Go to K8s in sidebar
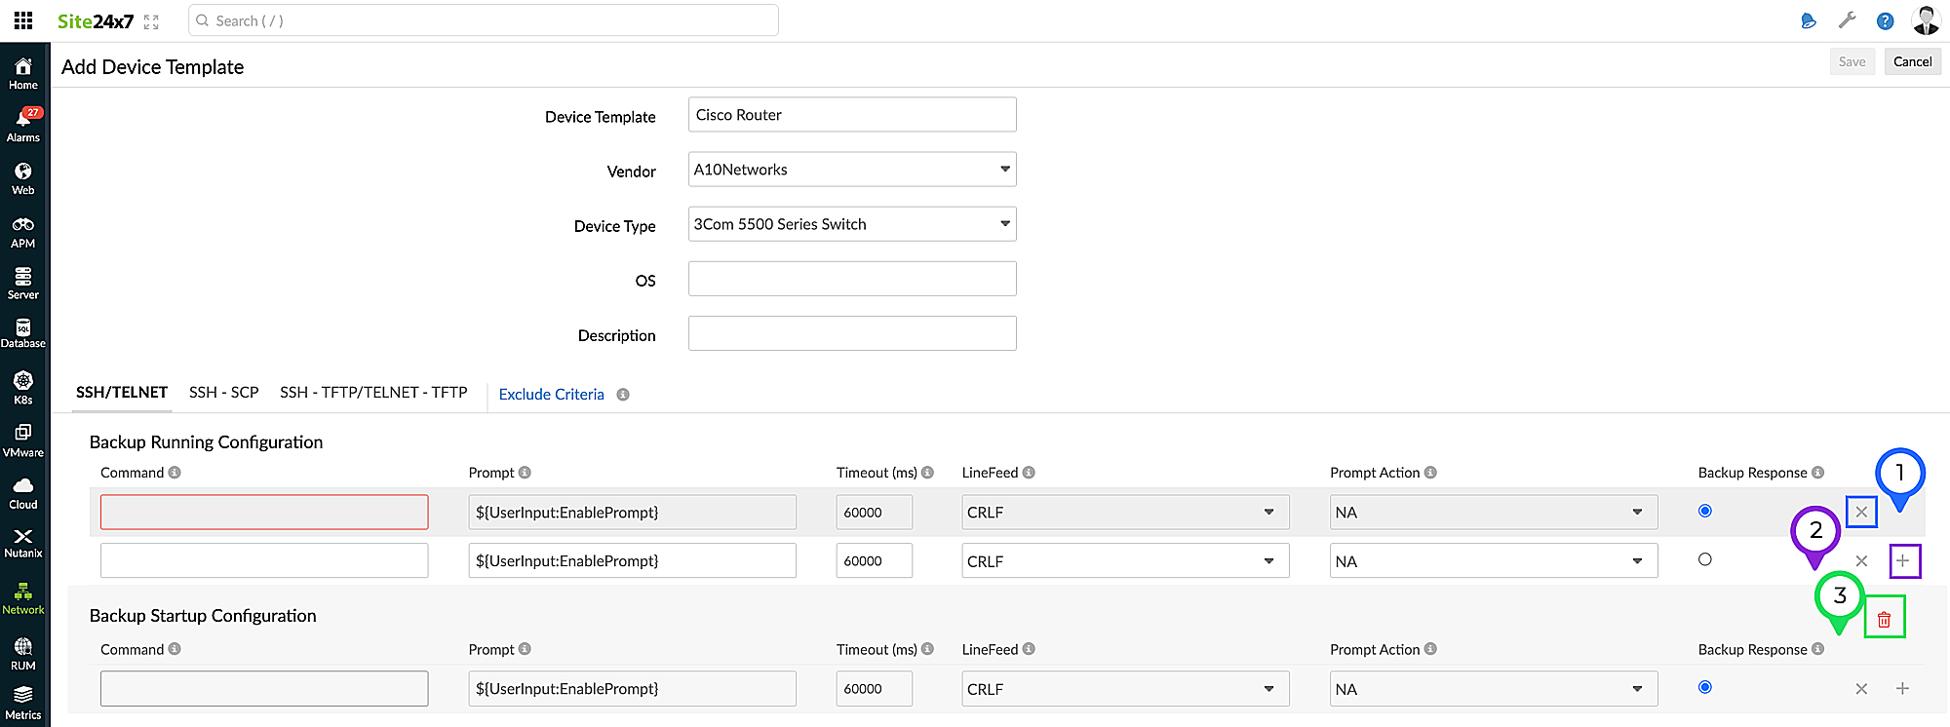The image size is (1950, 727). click(23, 386)
